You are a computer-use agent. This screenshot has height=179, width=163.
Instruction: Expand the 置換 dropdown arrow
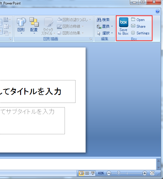(112, 26)
